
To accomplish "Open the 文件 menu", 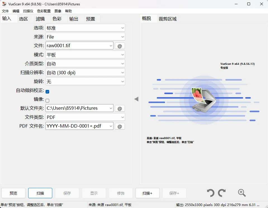I will pyautogui.click(x=5, y=11).
